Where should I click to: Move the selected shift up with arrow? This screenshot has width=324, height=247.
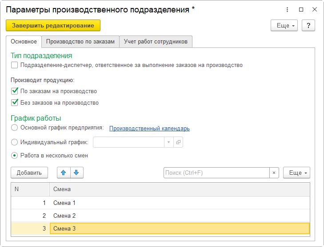64,173
